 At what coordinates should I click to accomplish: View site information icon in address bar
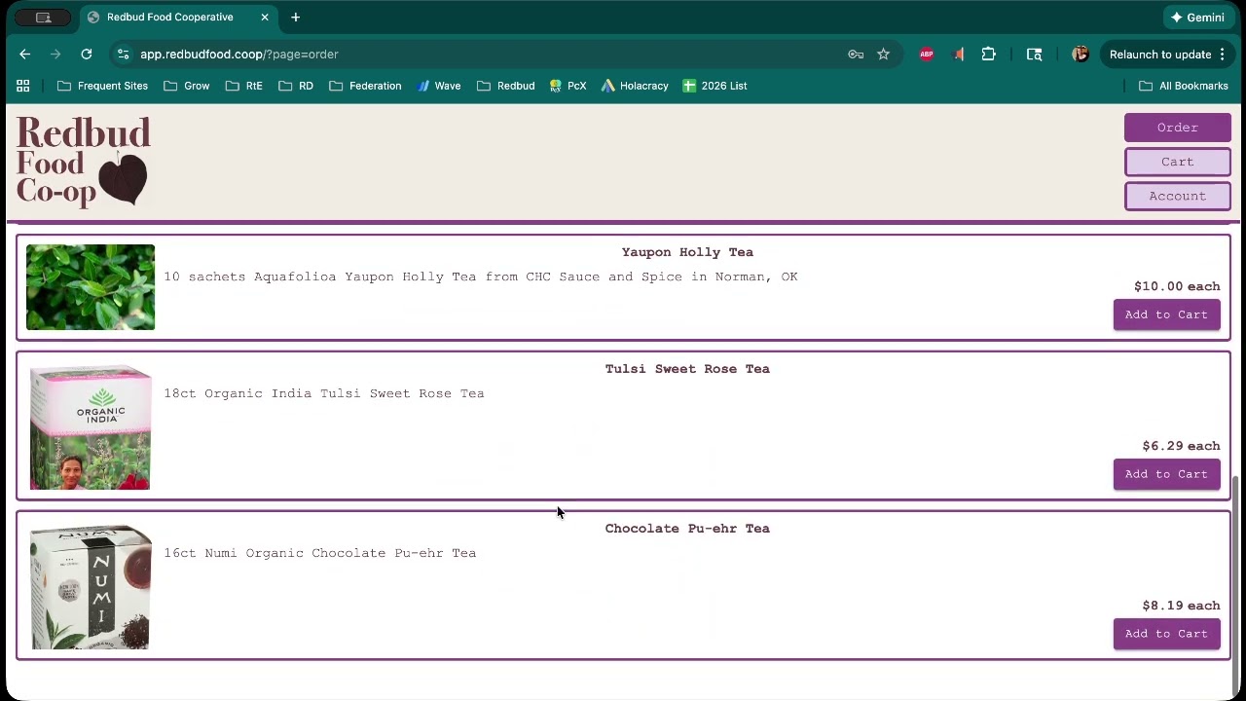[122, 55]
